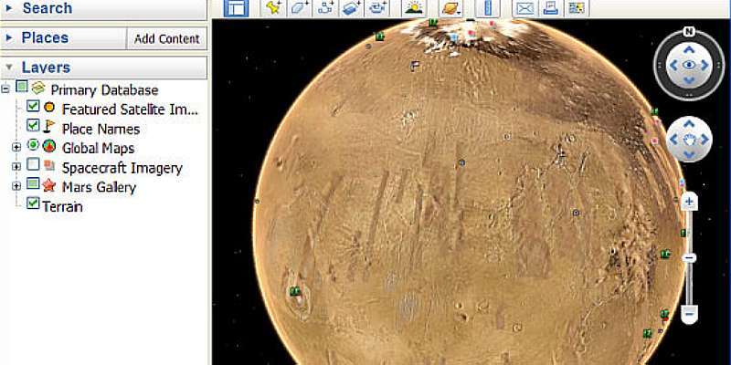The image size is (731, 365).
Task: Collapse the Primary Database node
Action: (x=6, y=89)
